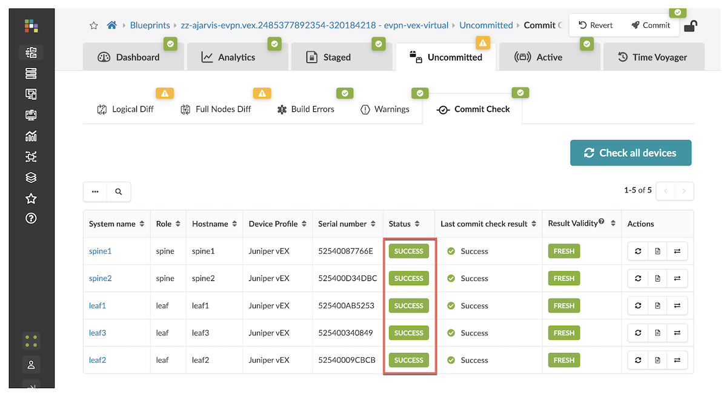727x396 pixels.
Task: Go to the next table page
Action: pos(685,191)
